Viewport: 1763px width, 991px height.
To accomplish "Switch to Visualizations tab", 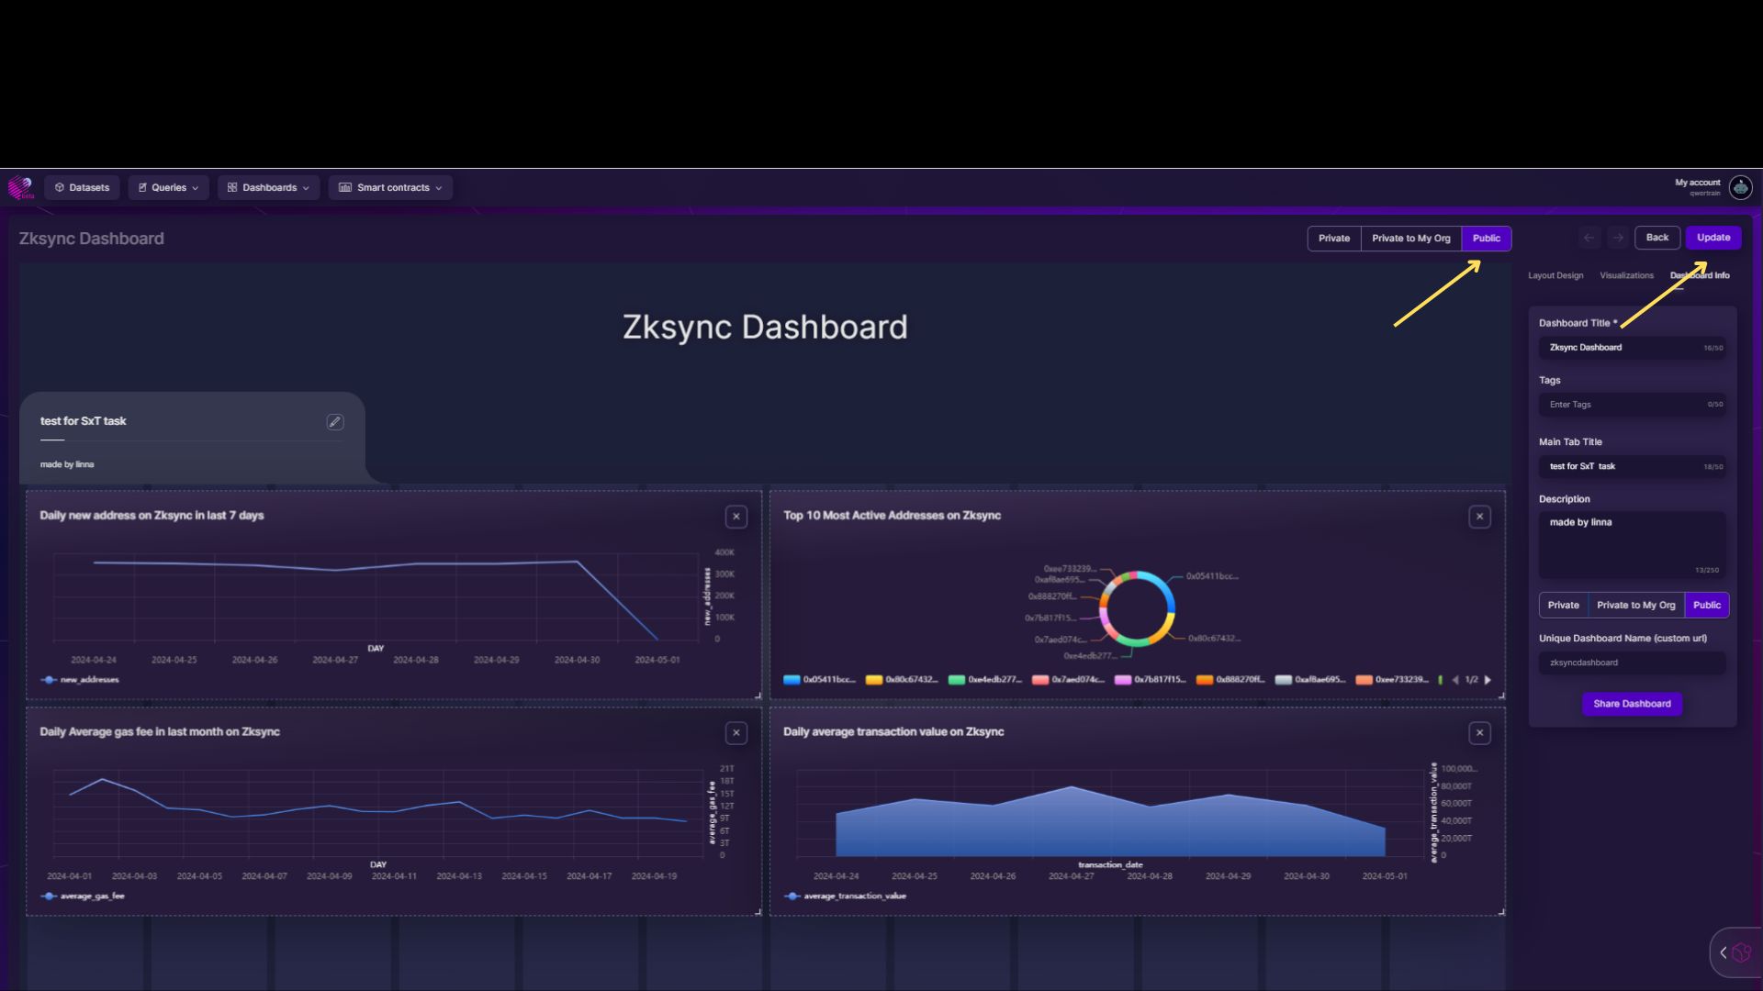I will pos(1626,275).
